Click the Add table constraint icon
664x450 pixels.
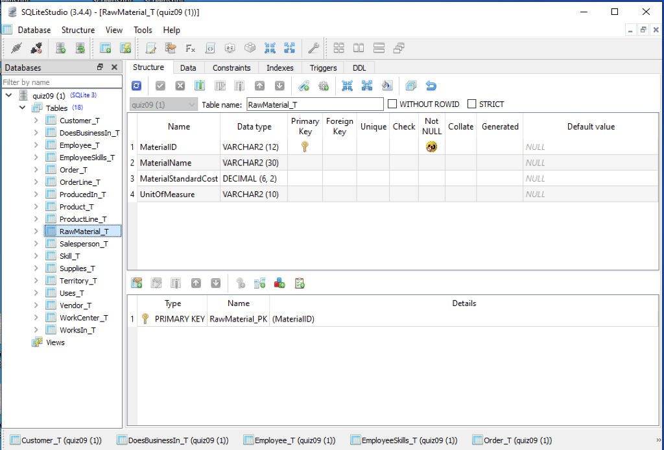(x=136, y=283)
